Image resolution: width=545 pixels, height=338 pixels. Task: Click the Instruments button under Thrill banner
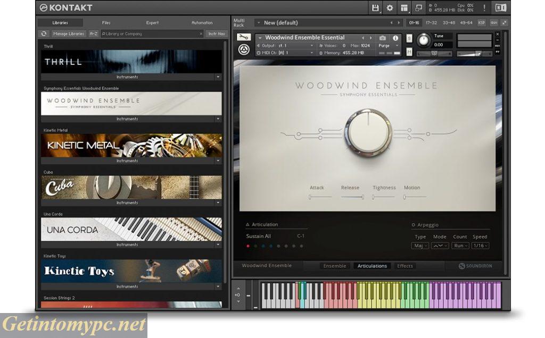127,77
